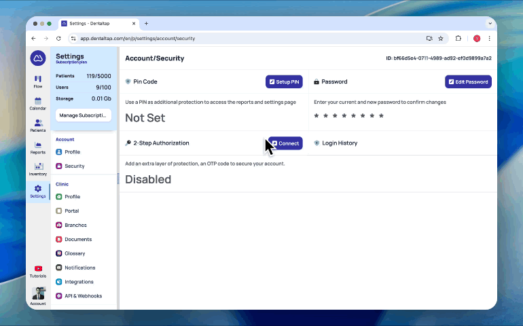Open a new browser tab
Viewport: 523px width, 326px height.
point(146,23)
